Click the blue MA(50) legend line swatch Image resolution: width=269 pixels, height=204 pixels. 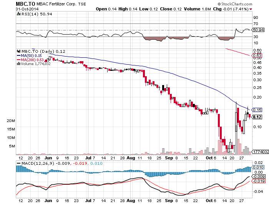[18, 55]
